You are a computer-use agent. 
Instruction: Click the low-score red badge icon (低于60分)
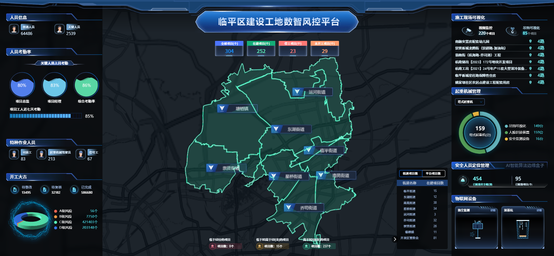(x=213, y=246)
